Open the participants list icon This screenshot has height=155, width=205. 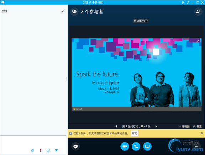74,12
